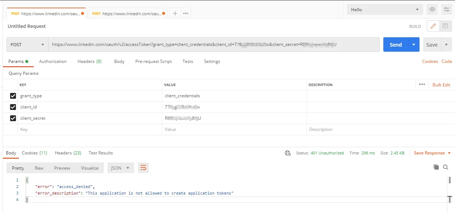The height and width of the screenshot is (213, 455).
Task: Uncheck the client_id parameter checkbox
Action: 13,107
